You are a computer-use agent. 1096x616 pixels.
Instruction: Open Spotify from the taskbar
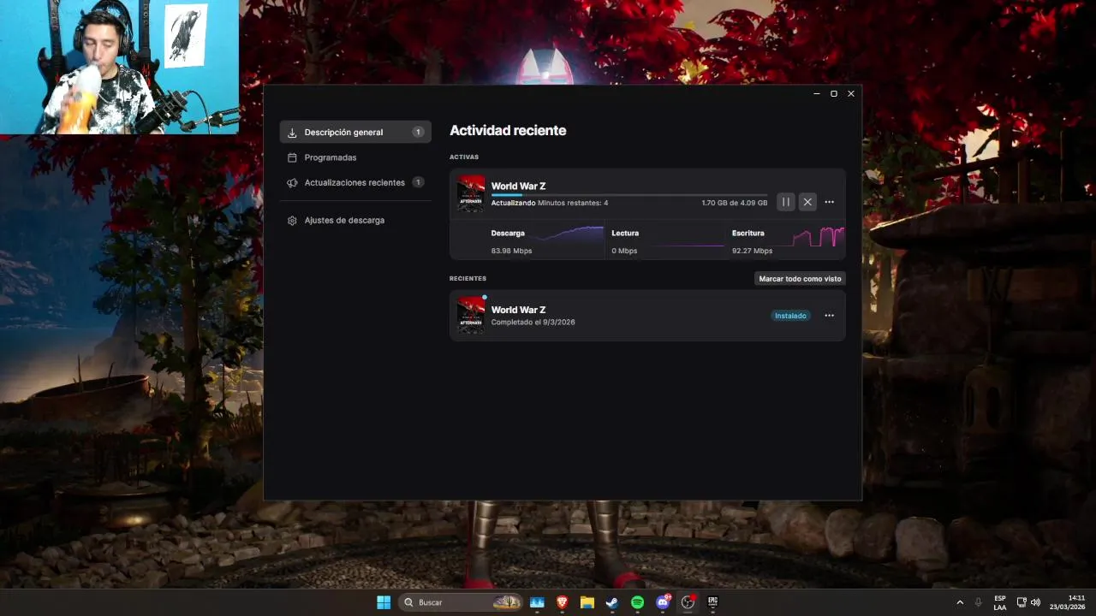tap(637, 602)
